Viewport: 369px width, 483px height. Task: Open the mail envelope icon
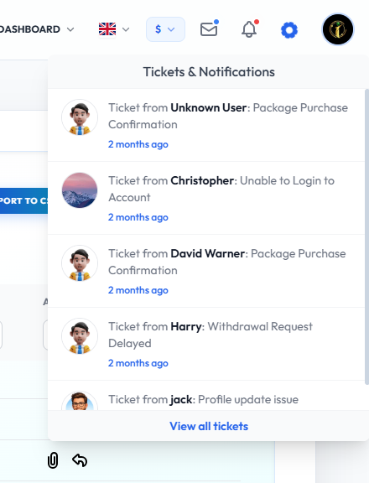[x=209, y=29]
